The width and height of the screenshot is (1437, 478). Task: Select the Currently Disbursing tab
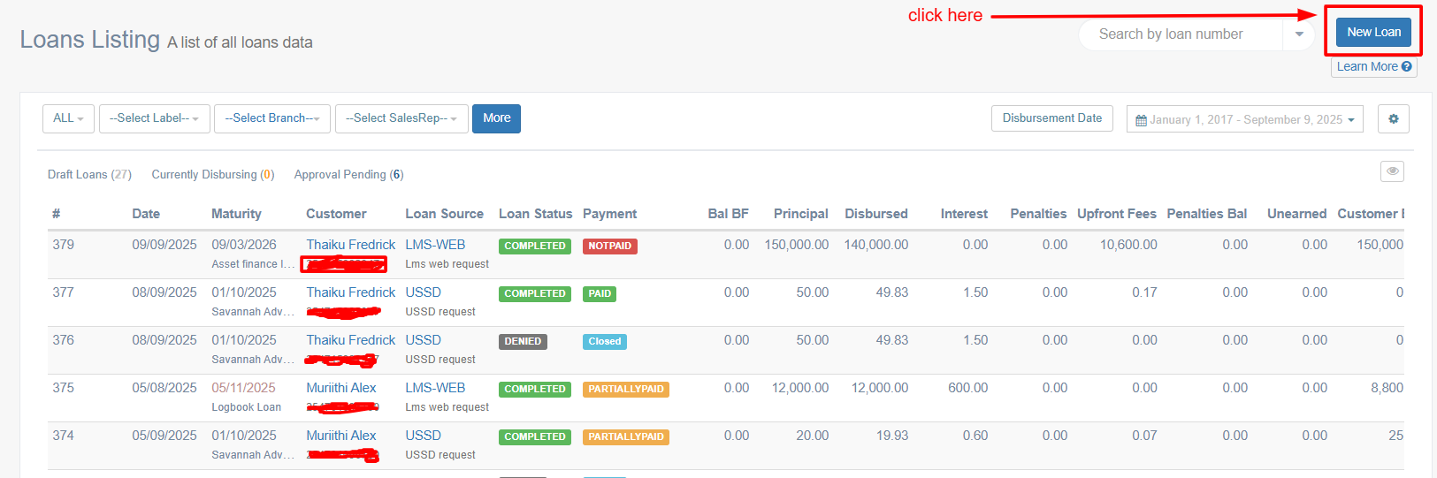[212, 175]
